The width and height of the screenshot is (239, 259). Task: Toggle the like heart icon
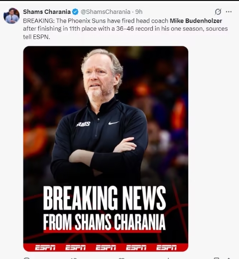point(121,258)
